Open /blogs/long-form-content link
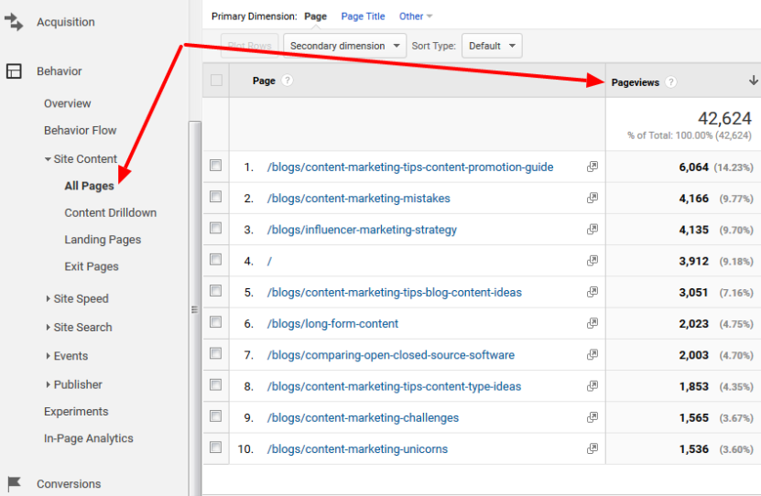761x496 pixels. [332, 324]
